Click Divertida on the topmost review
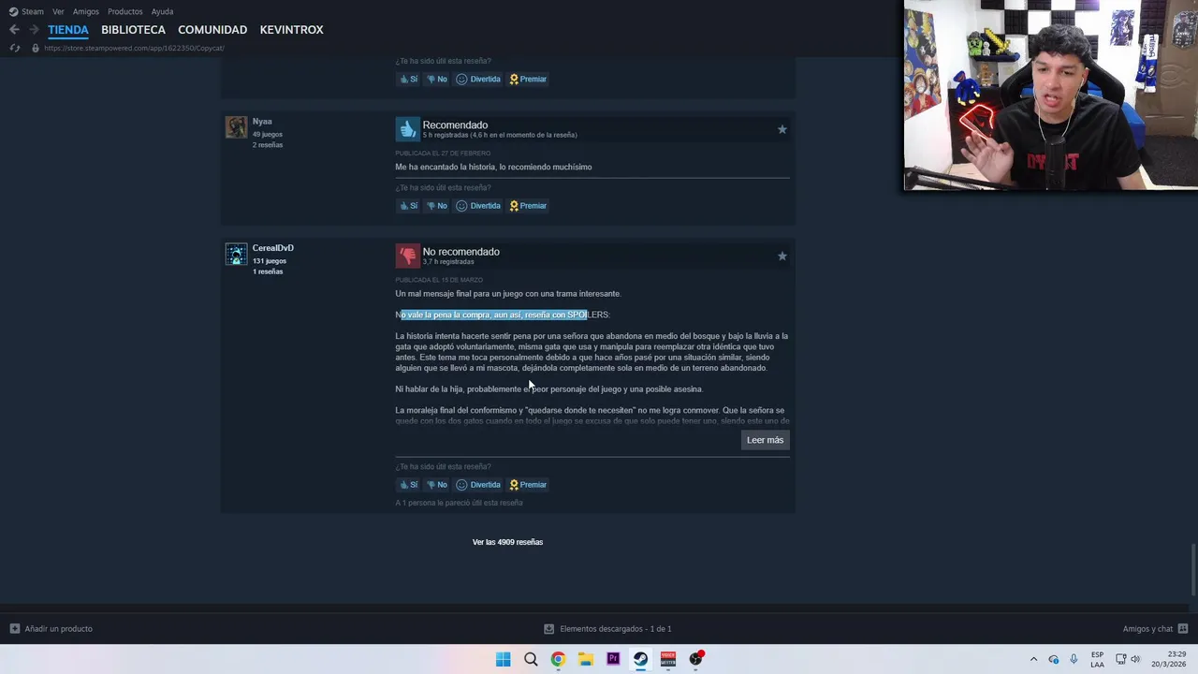 (478, 80)
